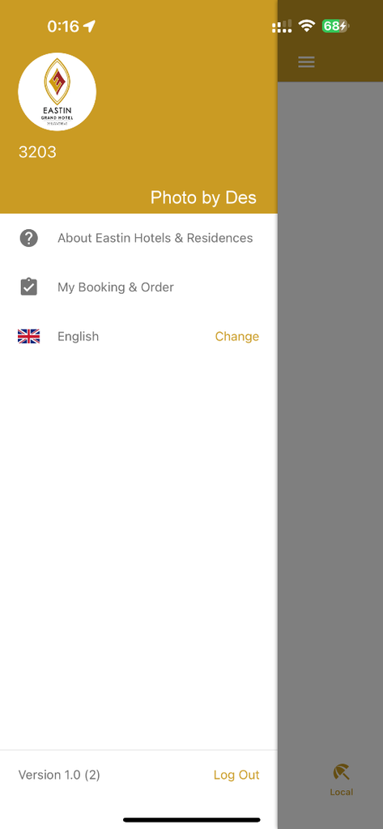Tap the Photo by Des caption
The width and height of the screenshot is (383, 829).
point(204,198)
